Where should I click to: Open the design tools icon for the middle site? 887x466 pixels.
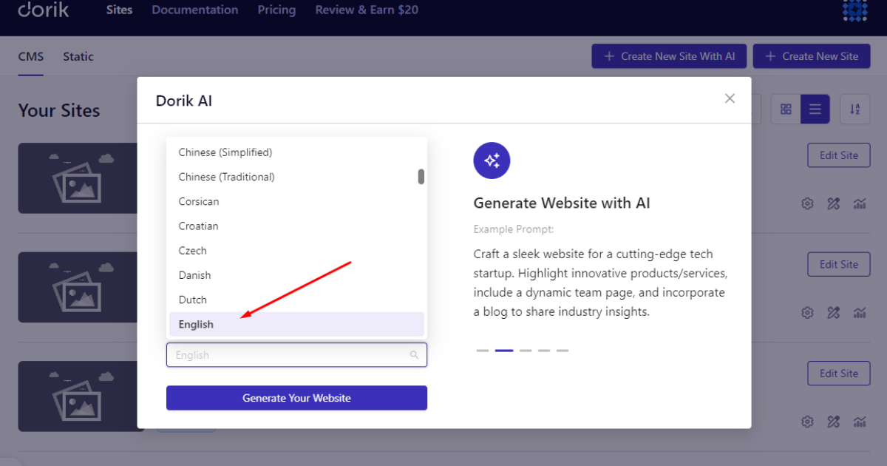pyautogui.click(x=834, y=313)
